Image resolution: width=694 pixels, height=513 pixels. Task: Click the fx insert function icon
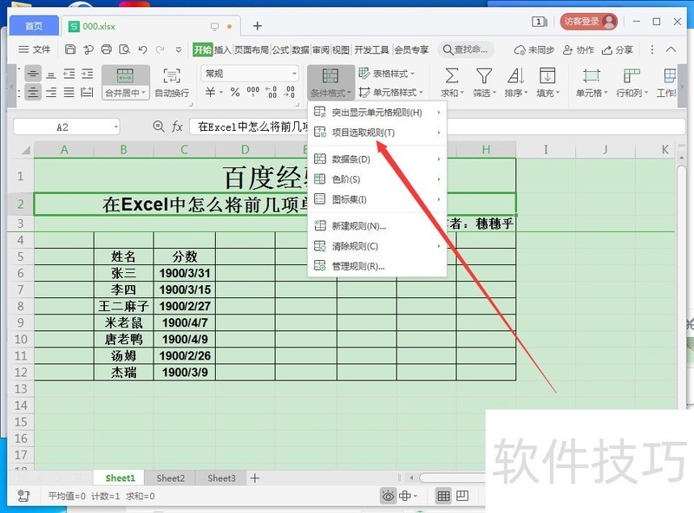177,127
